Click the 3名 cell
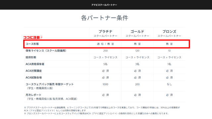Viewport: 212px width, 119px height. 137,64
